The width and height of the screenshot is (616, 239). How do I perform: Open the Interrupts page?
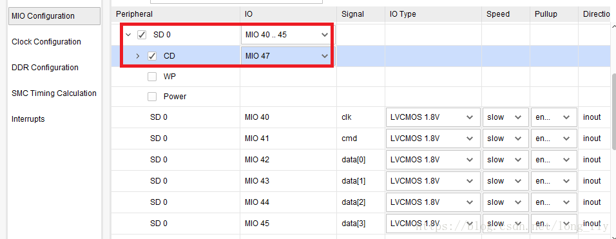click(28, 119)
